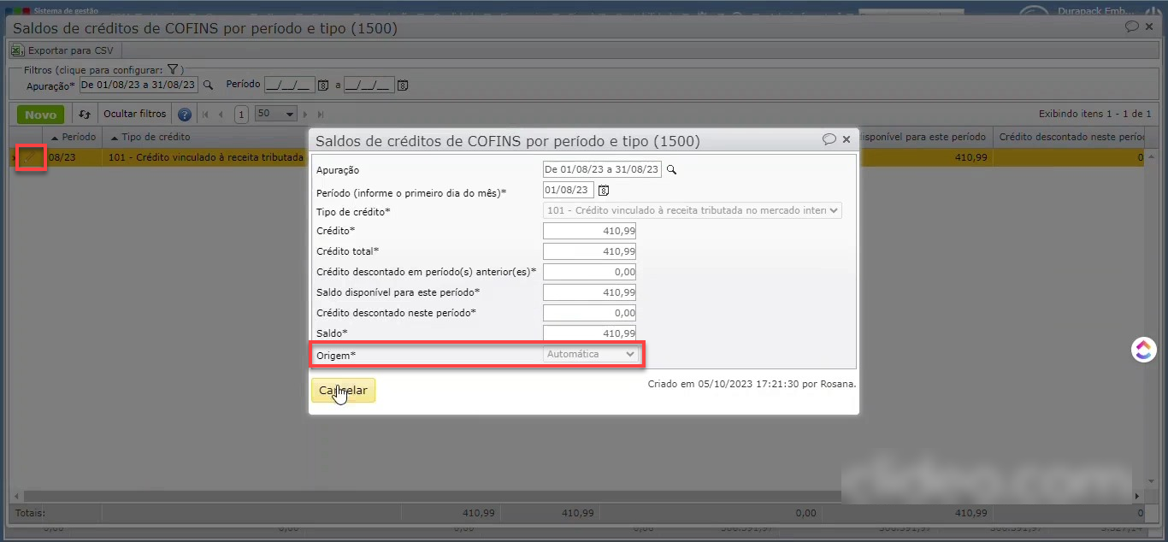1168x542 pixels.
Task: Click the Período end date filter field
Action: coord(369,85)
